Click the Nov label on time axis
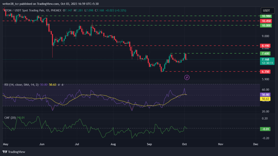 pos(220,144)
